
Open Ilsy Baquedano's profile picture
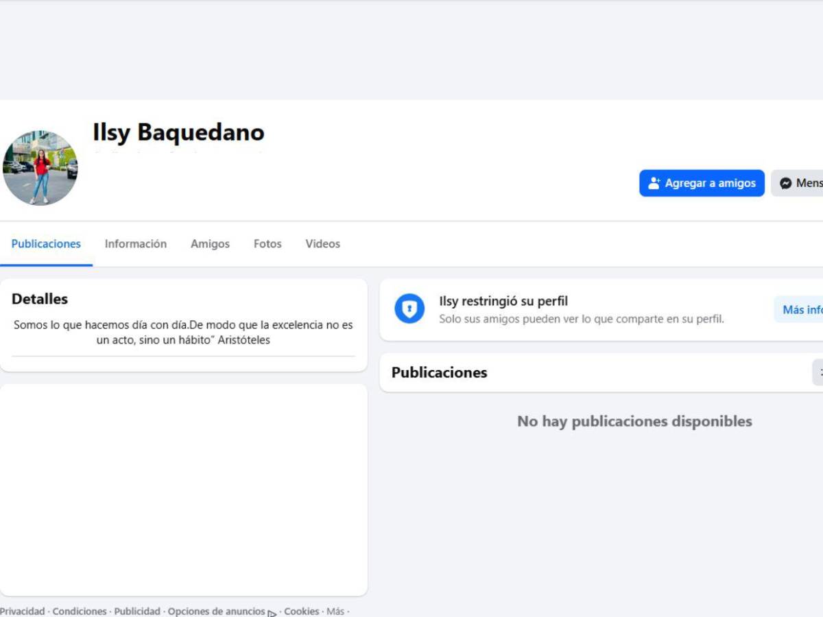(x=40, y=168)
